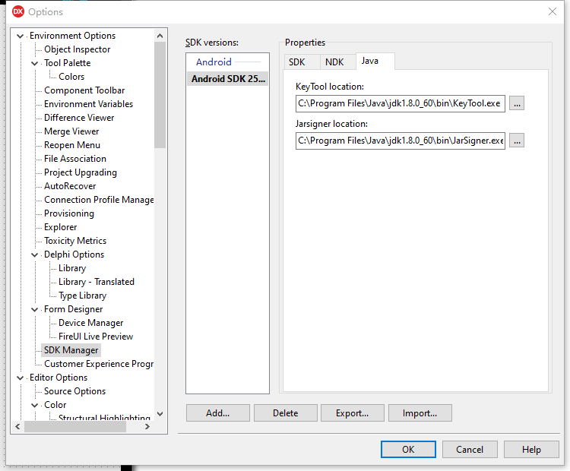Viewport: 570px width, 471px height.
Task: Click the DX Options title icon
Action: [x=17, y=11]
